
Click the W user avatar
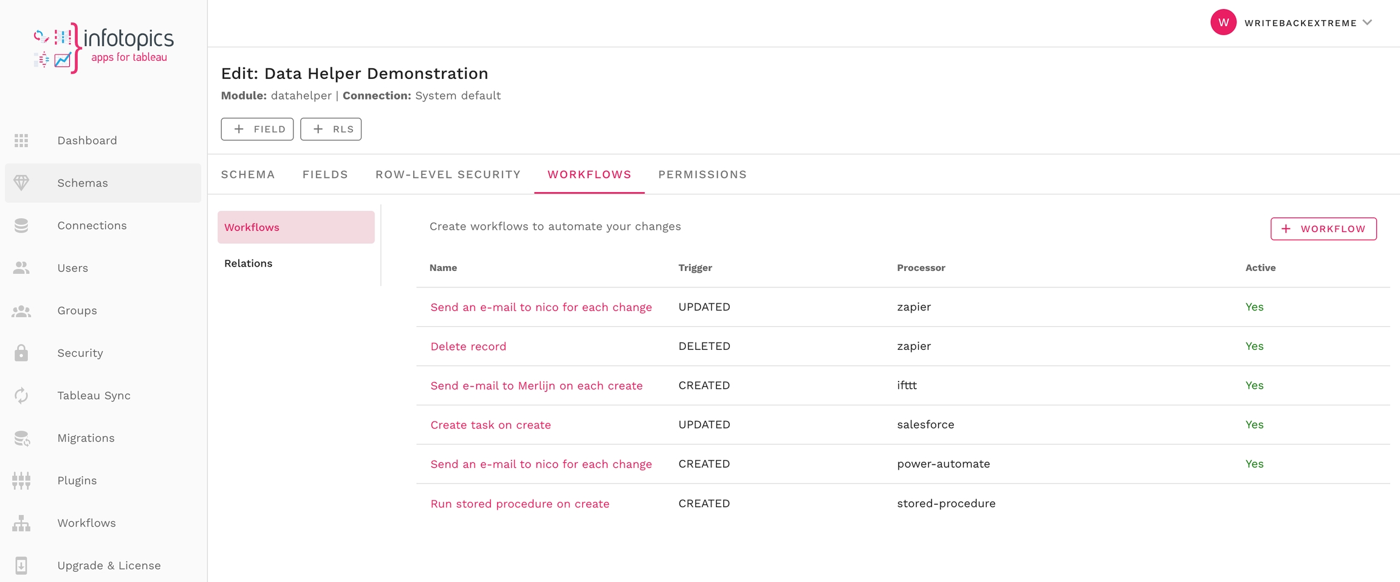(x=1223, y=22)
